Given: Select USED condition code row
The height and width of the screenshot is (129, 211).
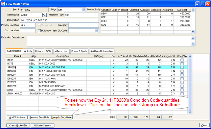Looking at the screenshot, I should [146, 21].
